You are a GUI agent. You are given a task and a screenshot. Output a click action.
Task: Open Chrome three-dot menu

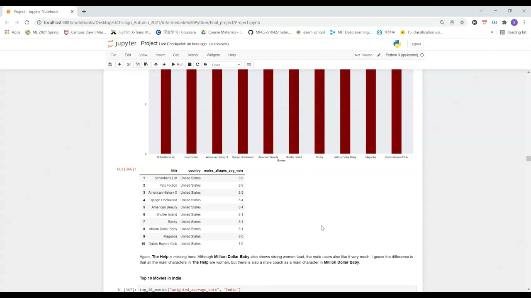tap(524, 22)
